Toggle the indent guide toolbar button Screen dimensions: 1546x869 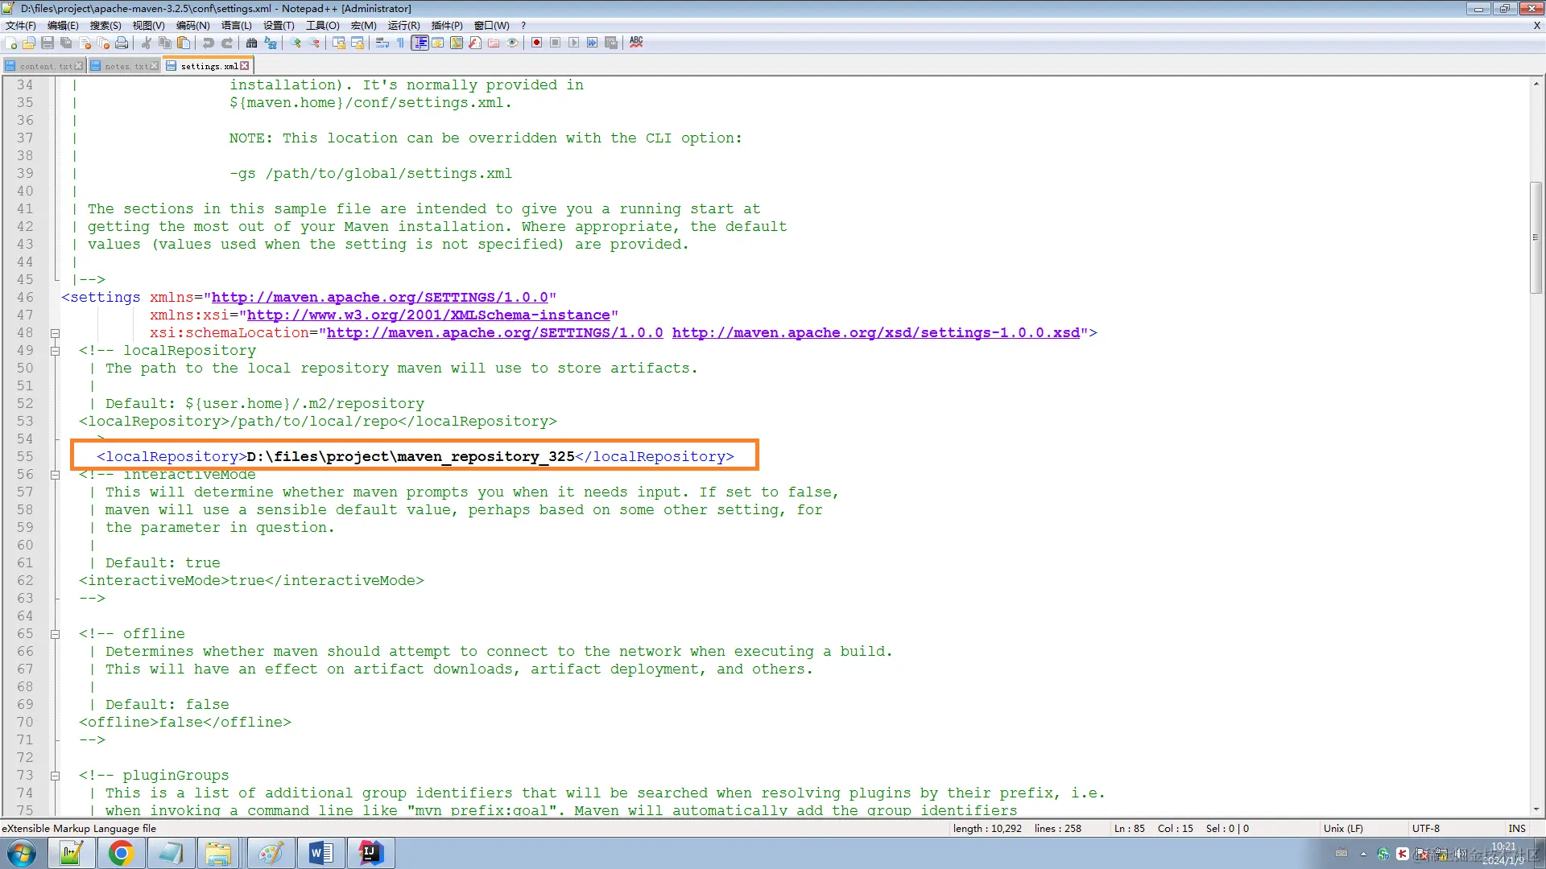420,43
